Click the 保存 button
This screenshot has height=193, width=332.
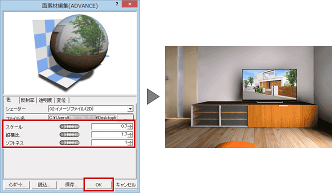pyautogui.click(x=71, y=184)
